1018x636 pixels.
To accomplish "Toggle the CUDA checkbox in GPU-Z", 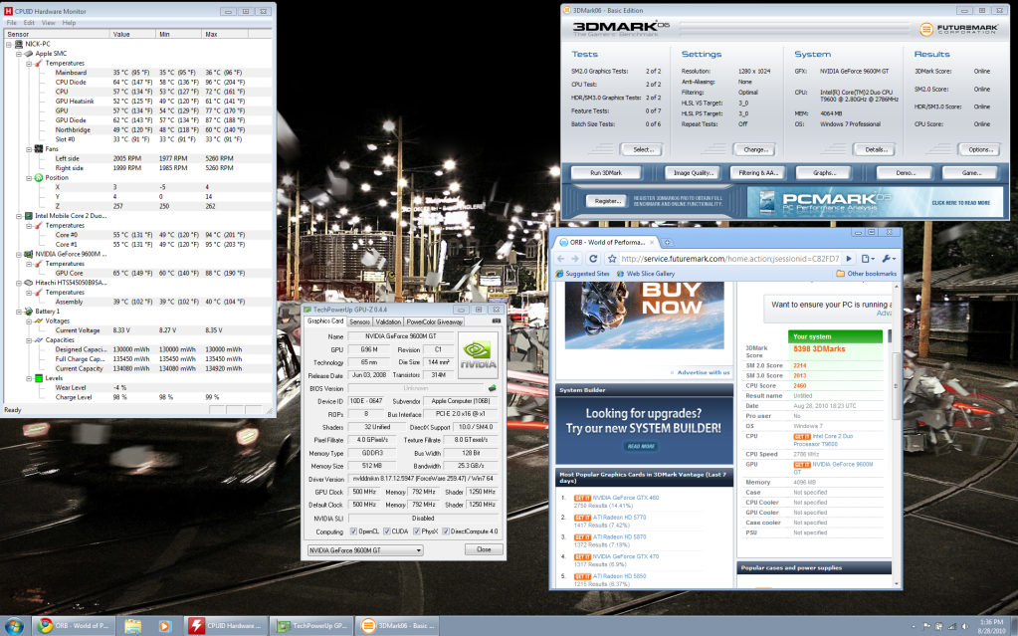I will (x=386, y=531).
